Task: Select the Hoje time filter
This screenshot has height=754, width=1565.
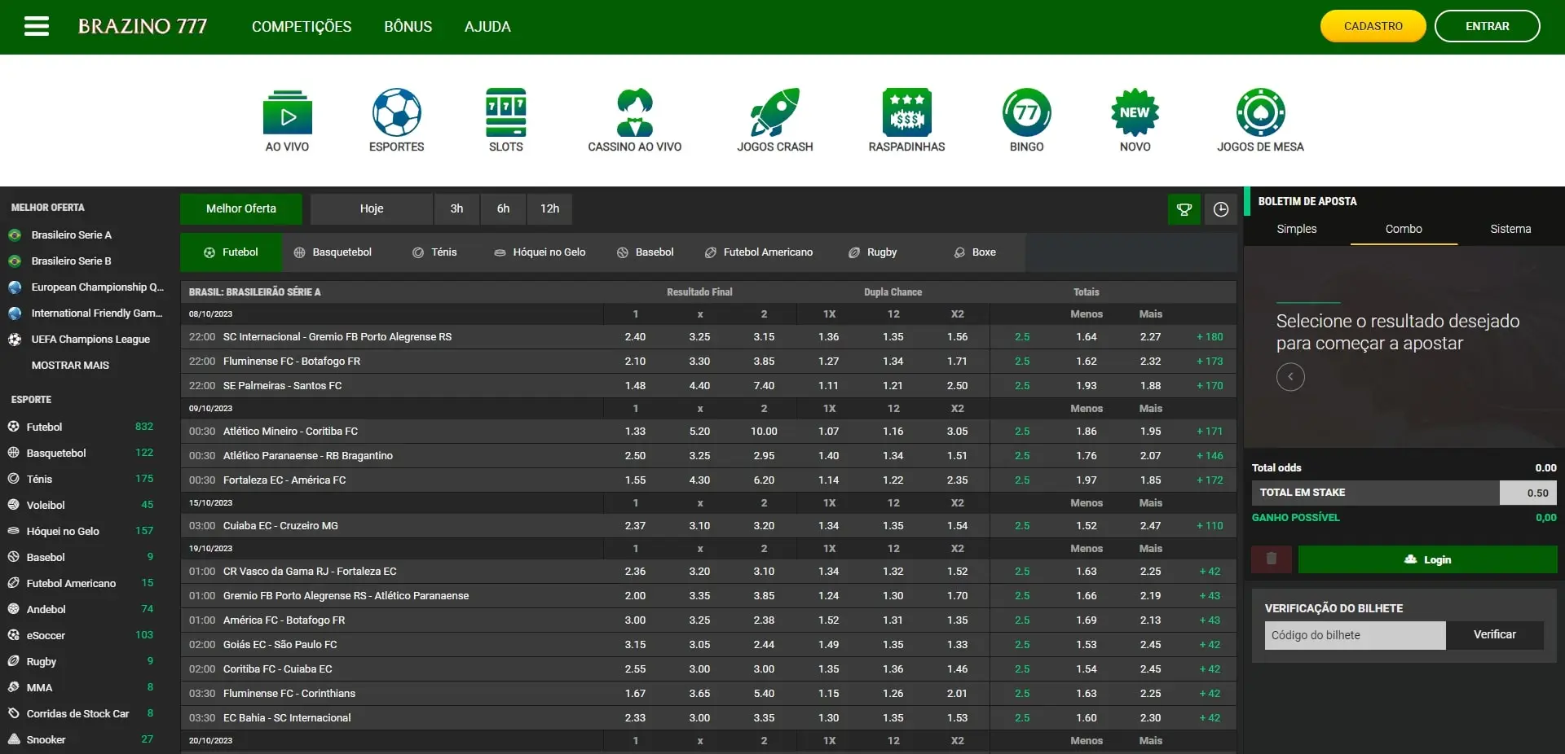Action: point(372,208)
